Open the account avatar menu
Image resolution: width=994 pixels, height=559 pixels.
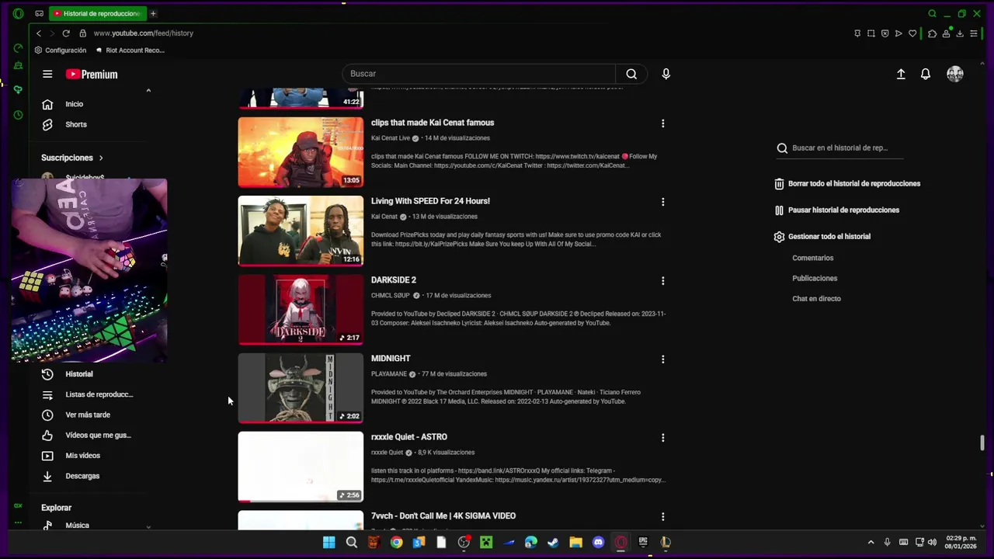pyautogui.click(x=955, y=74)
